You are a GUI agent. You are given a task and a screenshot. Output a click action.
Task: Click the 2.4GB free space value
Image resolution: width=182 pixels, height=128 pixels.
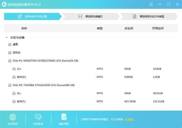(156, 77)
